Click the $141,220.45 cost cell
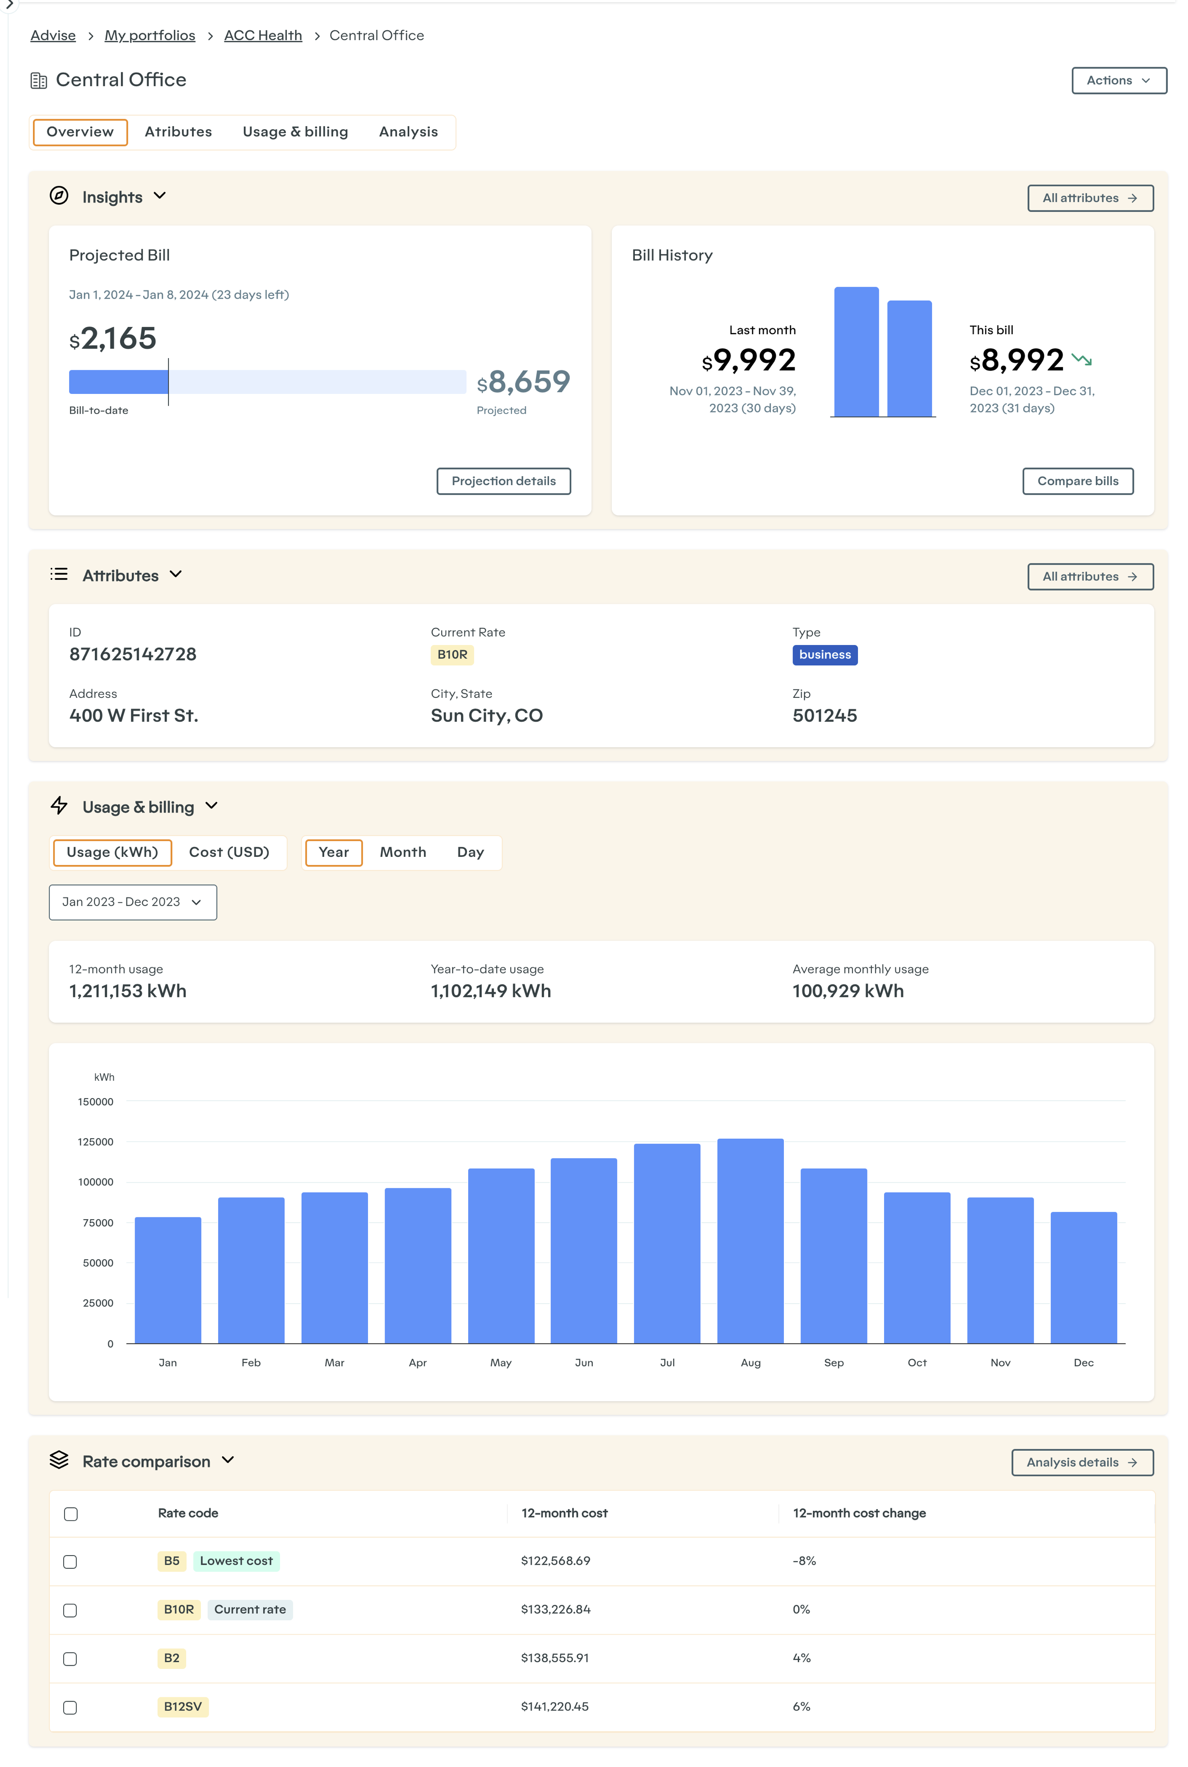Image resolution: width=1188 pixels, height=1767 pixels. click(x=554, y=1706)
